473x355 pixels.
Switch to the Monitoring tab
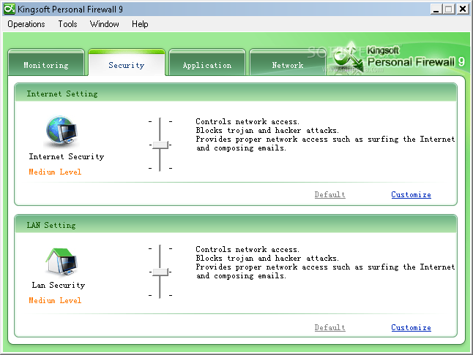click(46, 62)
